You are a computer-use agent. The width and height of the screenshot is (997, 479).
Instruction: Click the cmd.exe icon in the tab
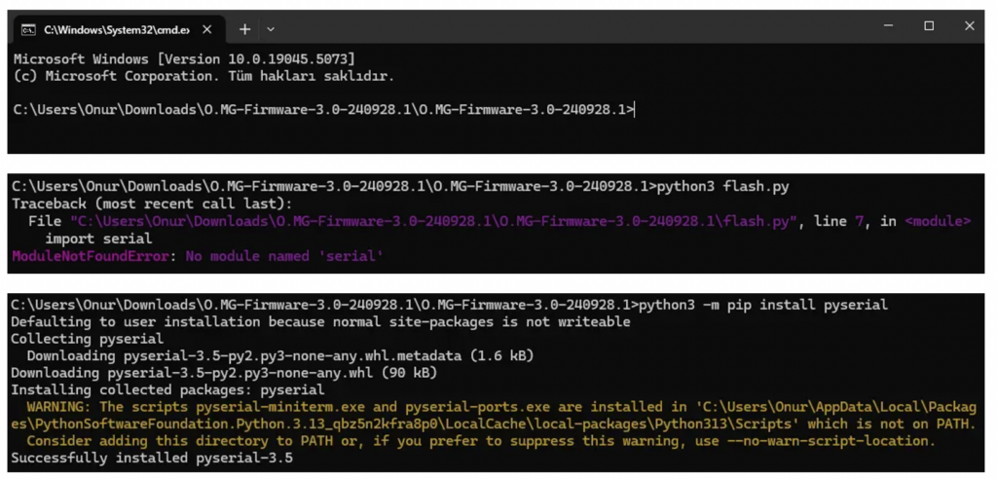coord(28,29)
